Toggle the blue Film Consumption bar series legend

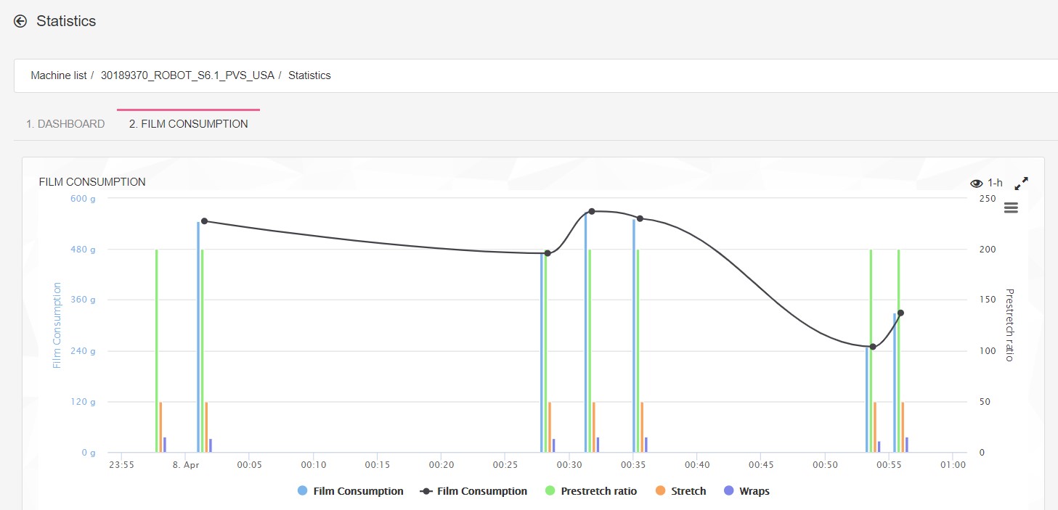coord(358,491)
